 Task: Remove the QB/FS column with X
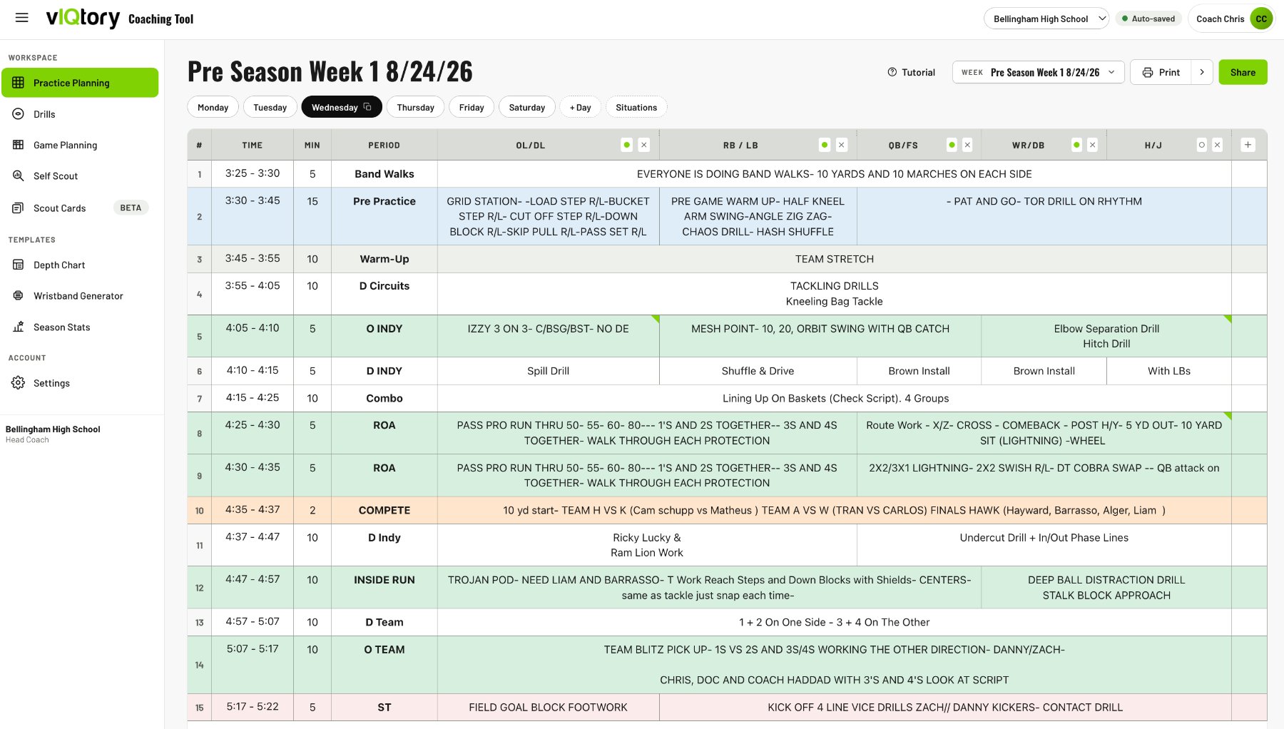coord(967,145)
